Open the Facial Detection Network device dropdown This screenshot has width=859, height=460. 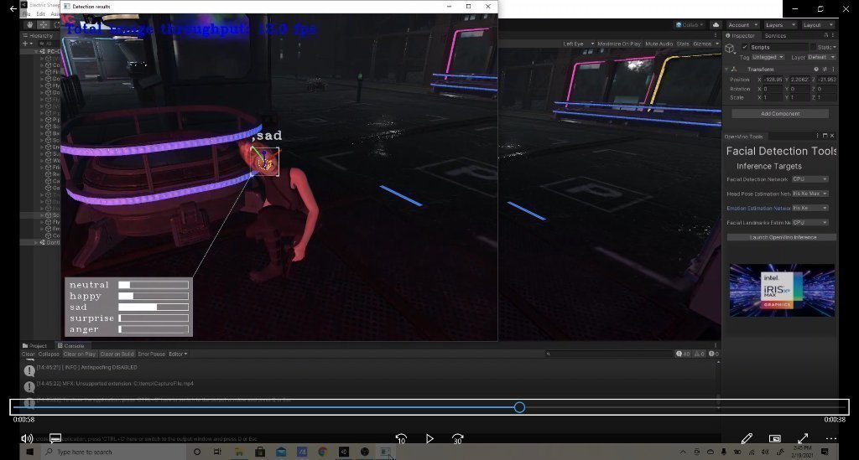[x=810, y=178]
